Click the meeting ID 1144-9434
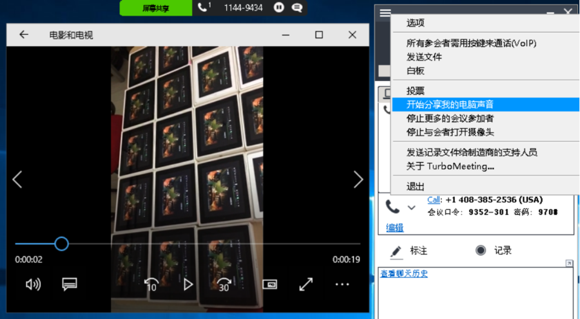Viewport: 580px width, 319px height. [x=244, y=8]
